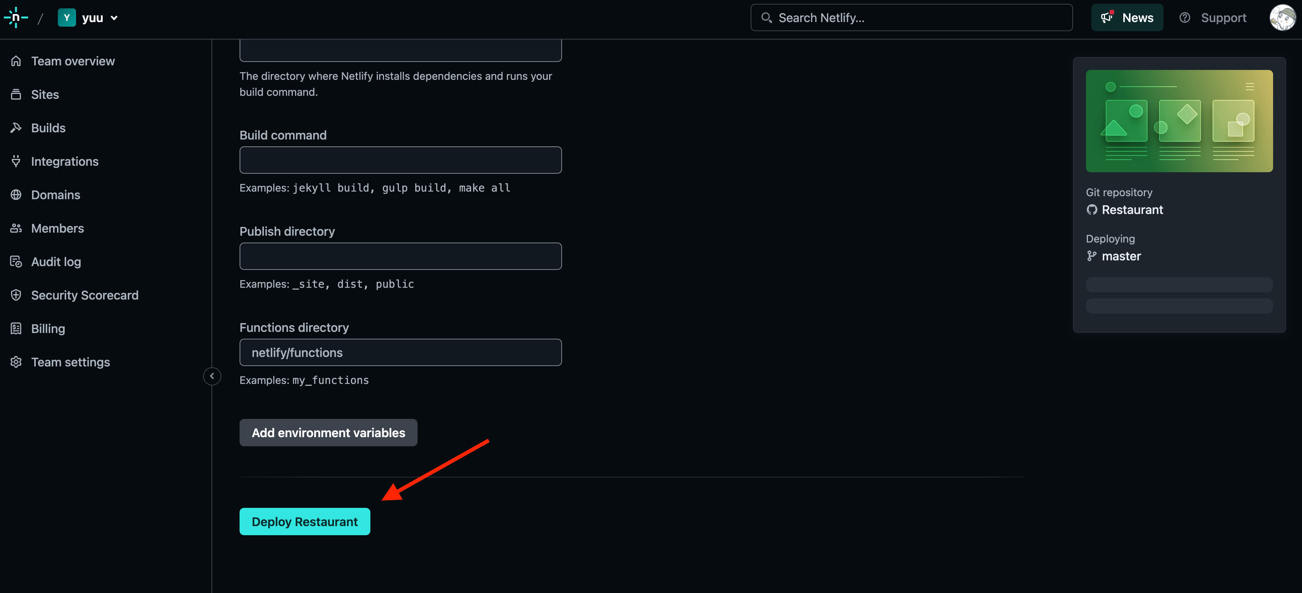Click the Support question mark icon
The width and height of the screenshot is (1302, 593).
[x=1185, y=18]
